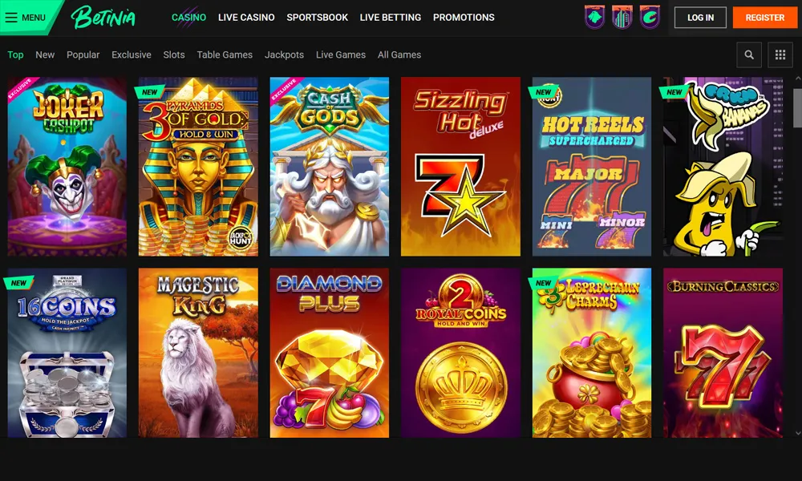Viewport: 802px width, 481px height.
Task: Open the Burning Classics game tile
Action: point(723,353)
